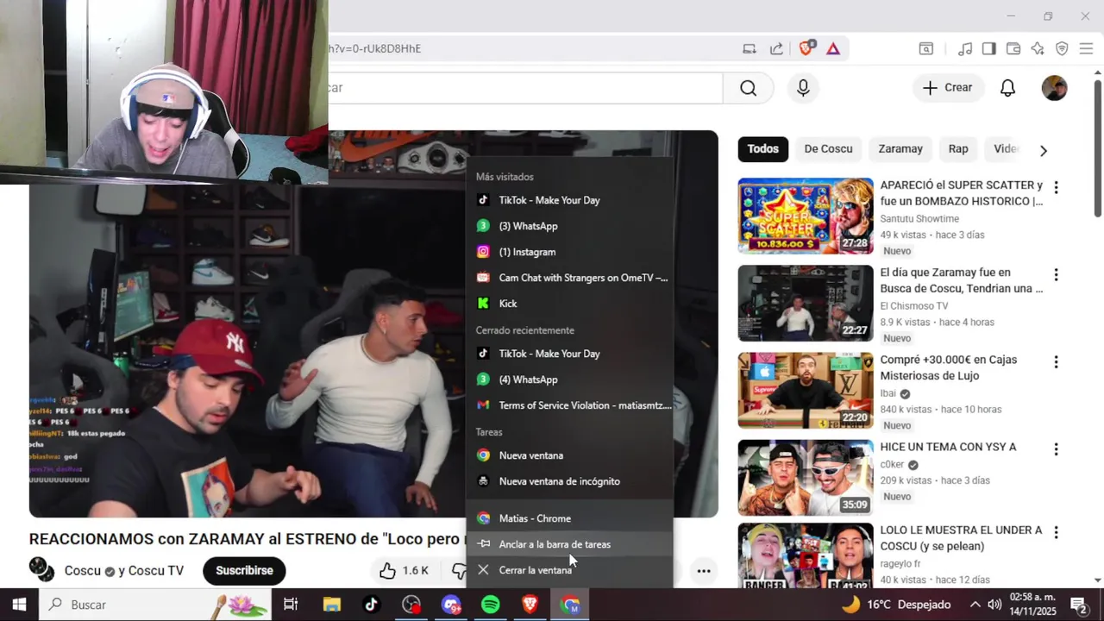Open Discord from the taskbar

tap(451, 605)
